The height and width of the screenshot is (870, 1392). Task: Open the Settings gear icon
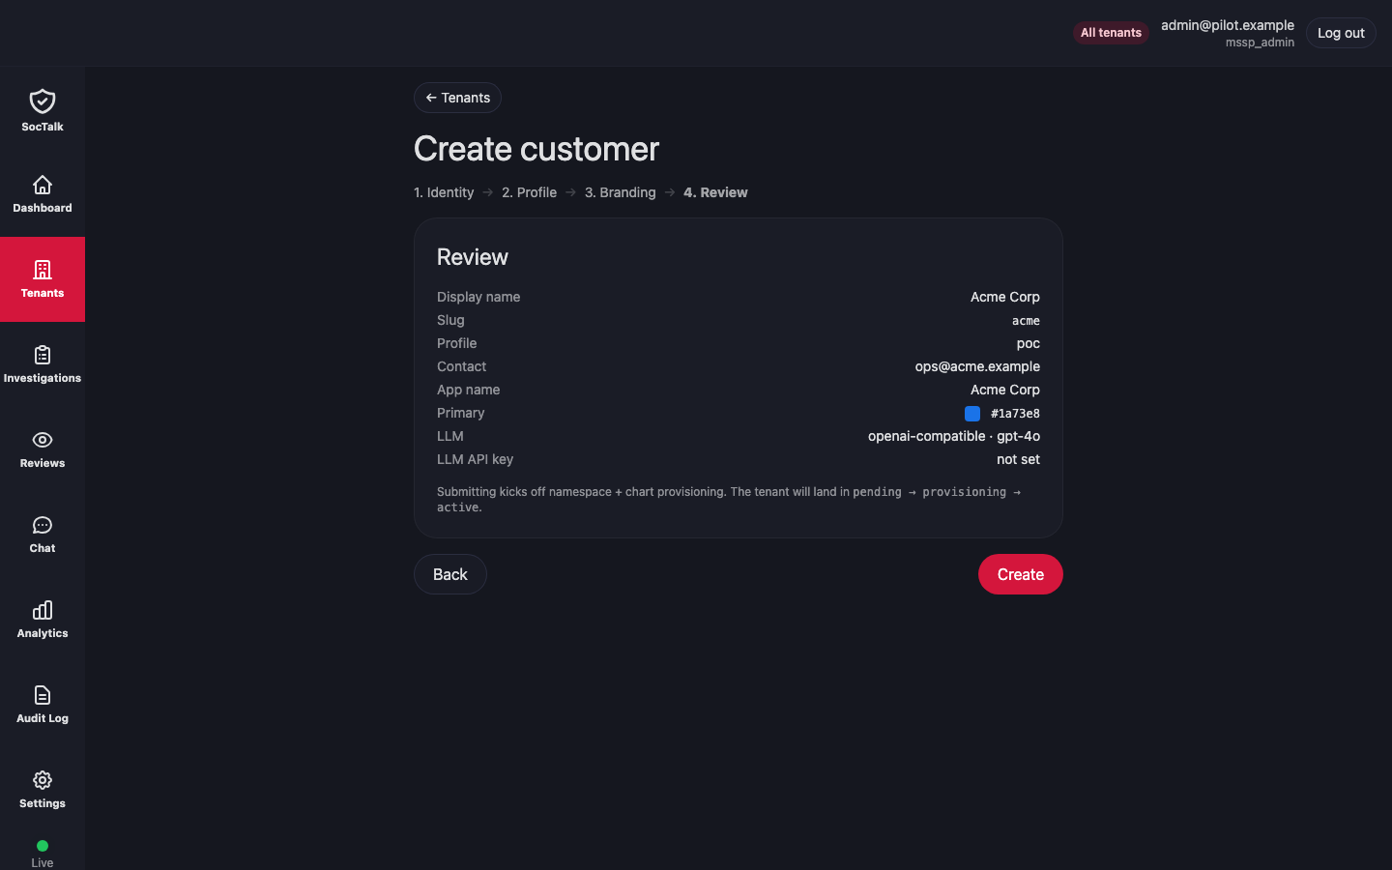pyautogui.click(x=43, y=780)
